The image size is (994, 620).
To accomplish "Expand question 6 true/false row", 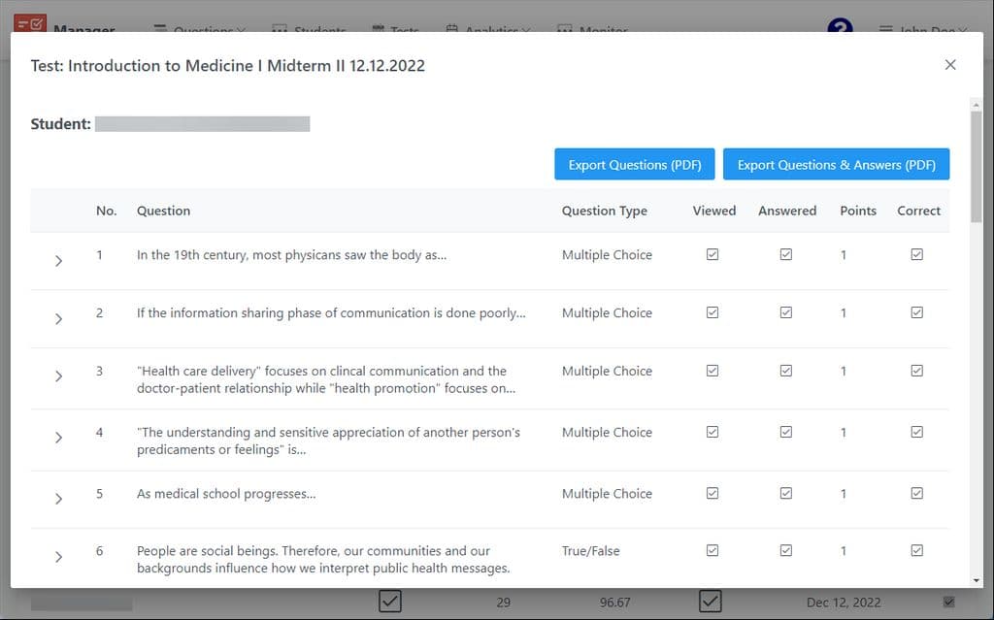I will (58, 557).
